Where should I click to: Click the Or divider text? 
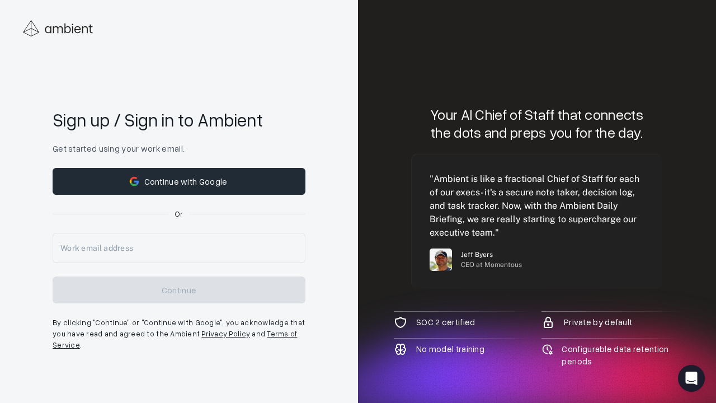(x=179, y=214)
